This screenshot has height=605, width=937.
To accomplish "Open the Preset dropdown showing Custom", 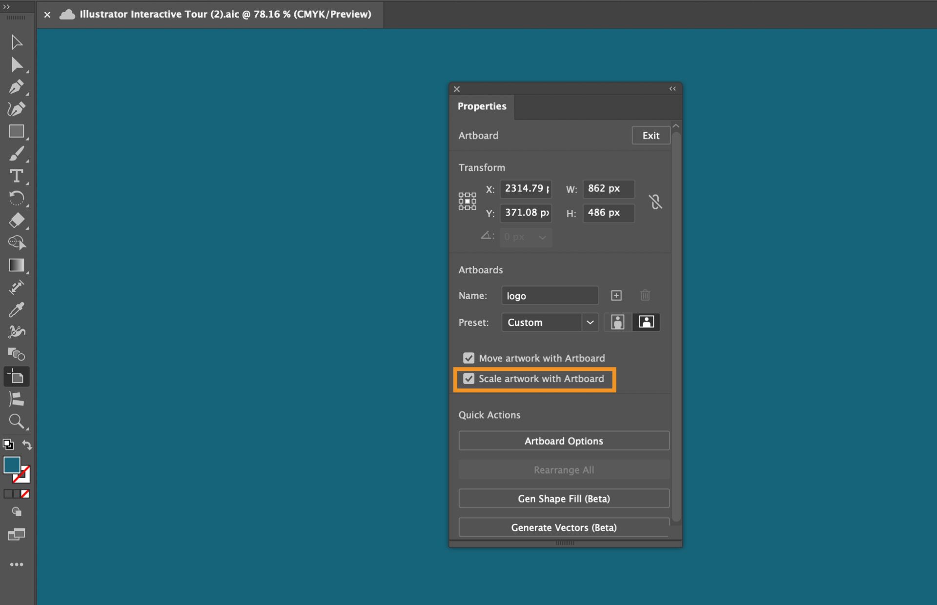I will tap(591, 322).
